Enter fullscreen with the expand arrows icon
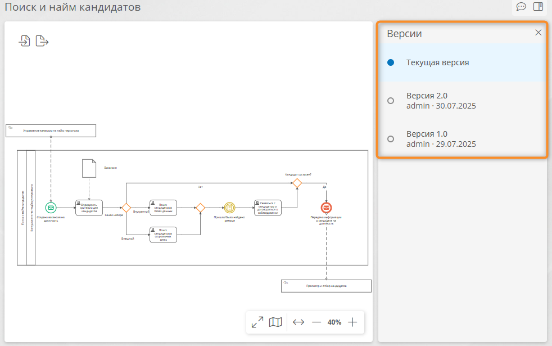 point(257,322)
